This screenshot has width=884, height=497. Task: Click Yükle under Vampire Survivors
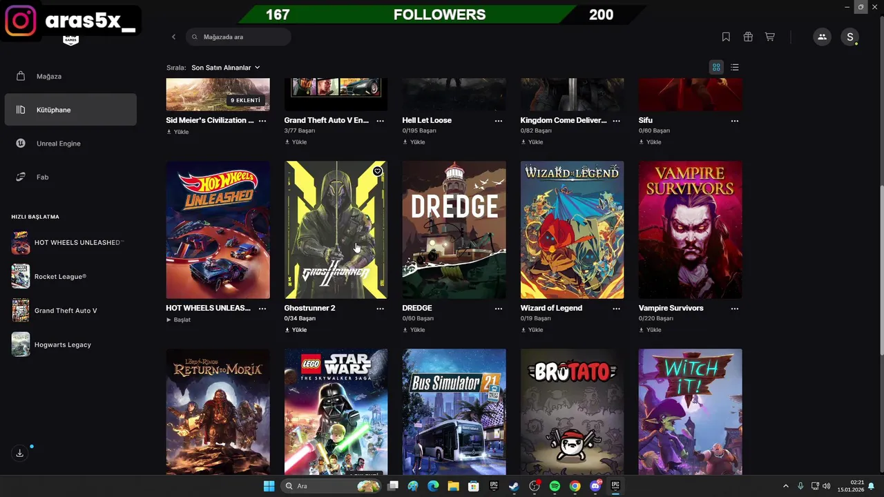click(x=650, y=330)
